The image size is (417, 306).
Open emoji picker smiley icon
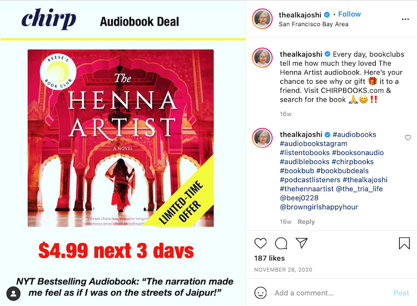tap(260, 293)
